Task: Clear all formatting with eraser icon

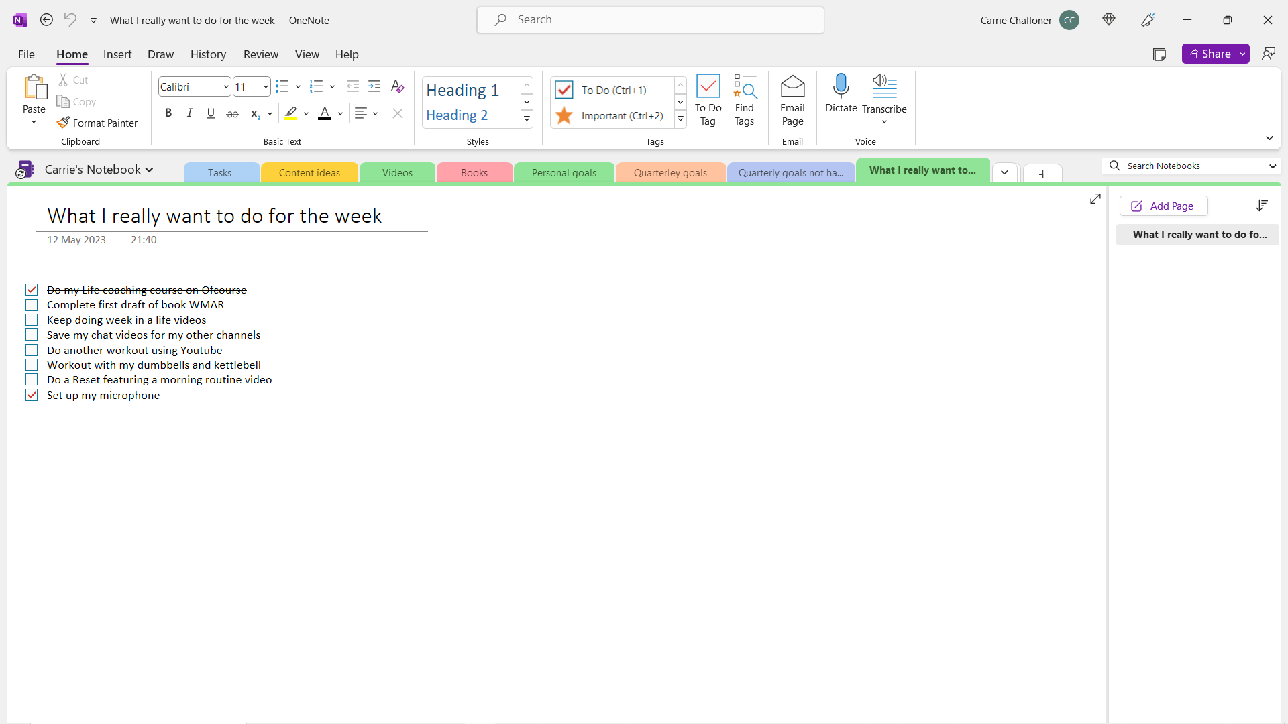Action: pos(397,86)
